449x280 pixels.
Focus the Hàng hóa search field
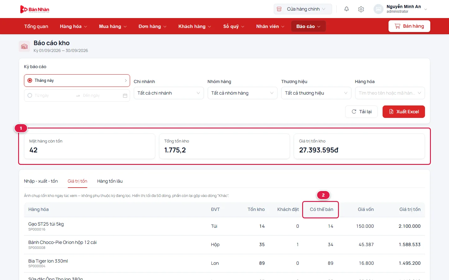tap(390, 93)
